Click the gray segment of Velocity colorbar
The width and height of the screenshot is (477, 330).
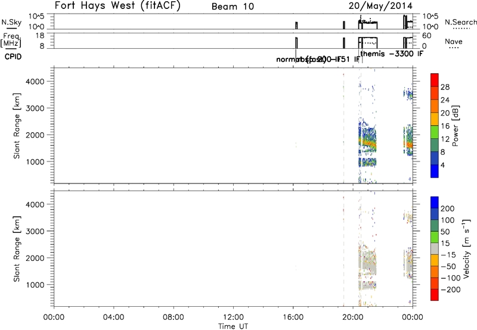point(435,249)
